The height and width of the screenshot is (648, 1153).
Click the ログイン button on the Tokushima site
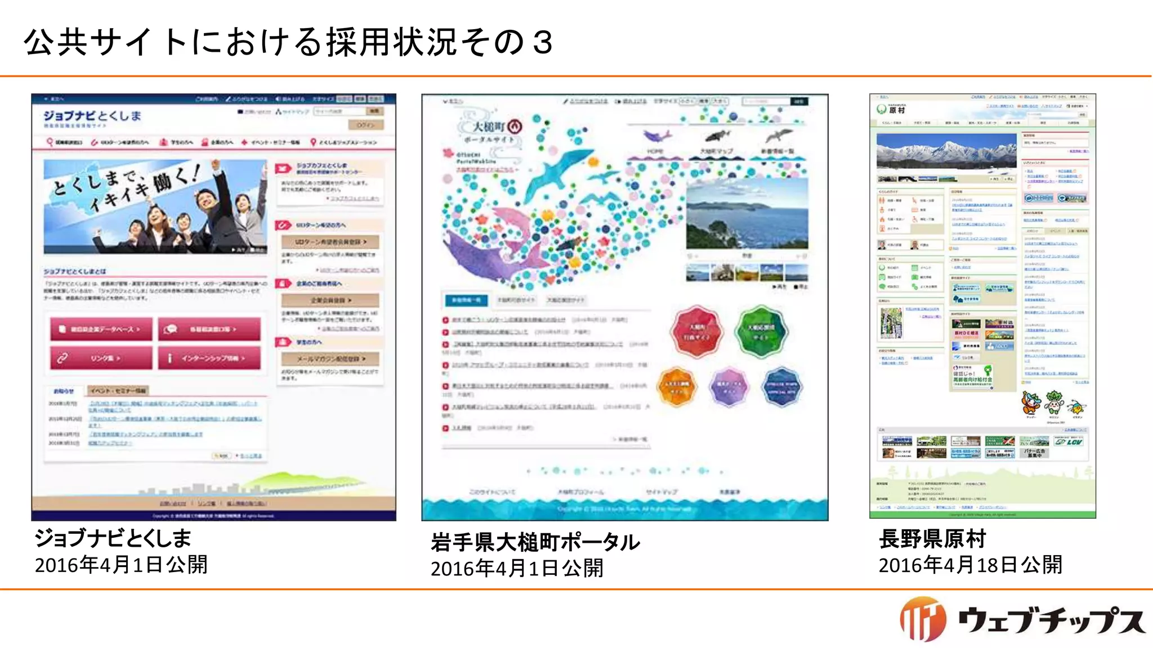pos(366,125)
